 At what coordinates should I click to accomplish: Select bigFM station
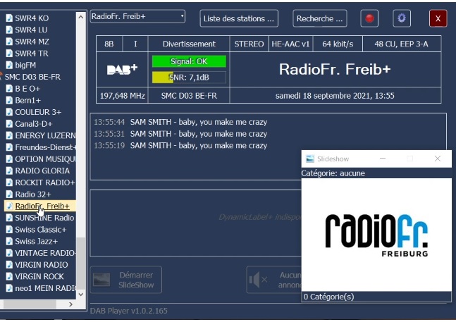click(x=25, y=65)
